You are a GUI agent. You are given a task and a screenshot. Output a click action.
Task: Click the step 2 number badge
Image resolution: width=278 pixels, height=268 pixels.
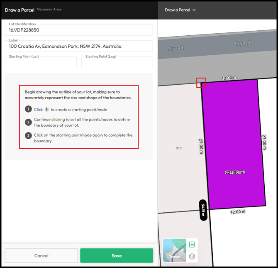(x=28, y=122)
